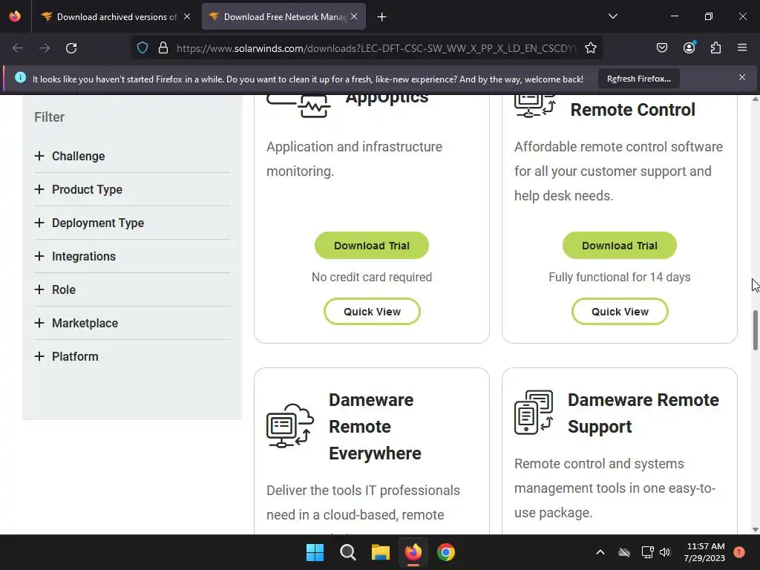The width and height of the screenshot is (760, 570).
Task: Click the Filter heading text
Action: 50,117
